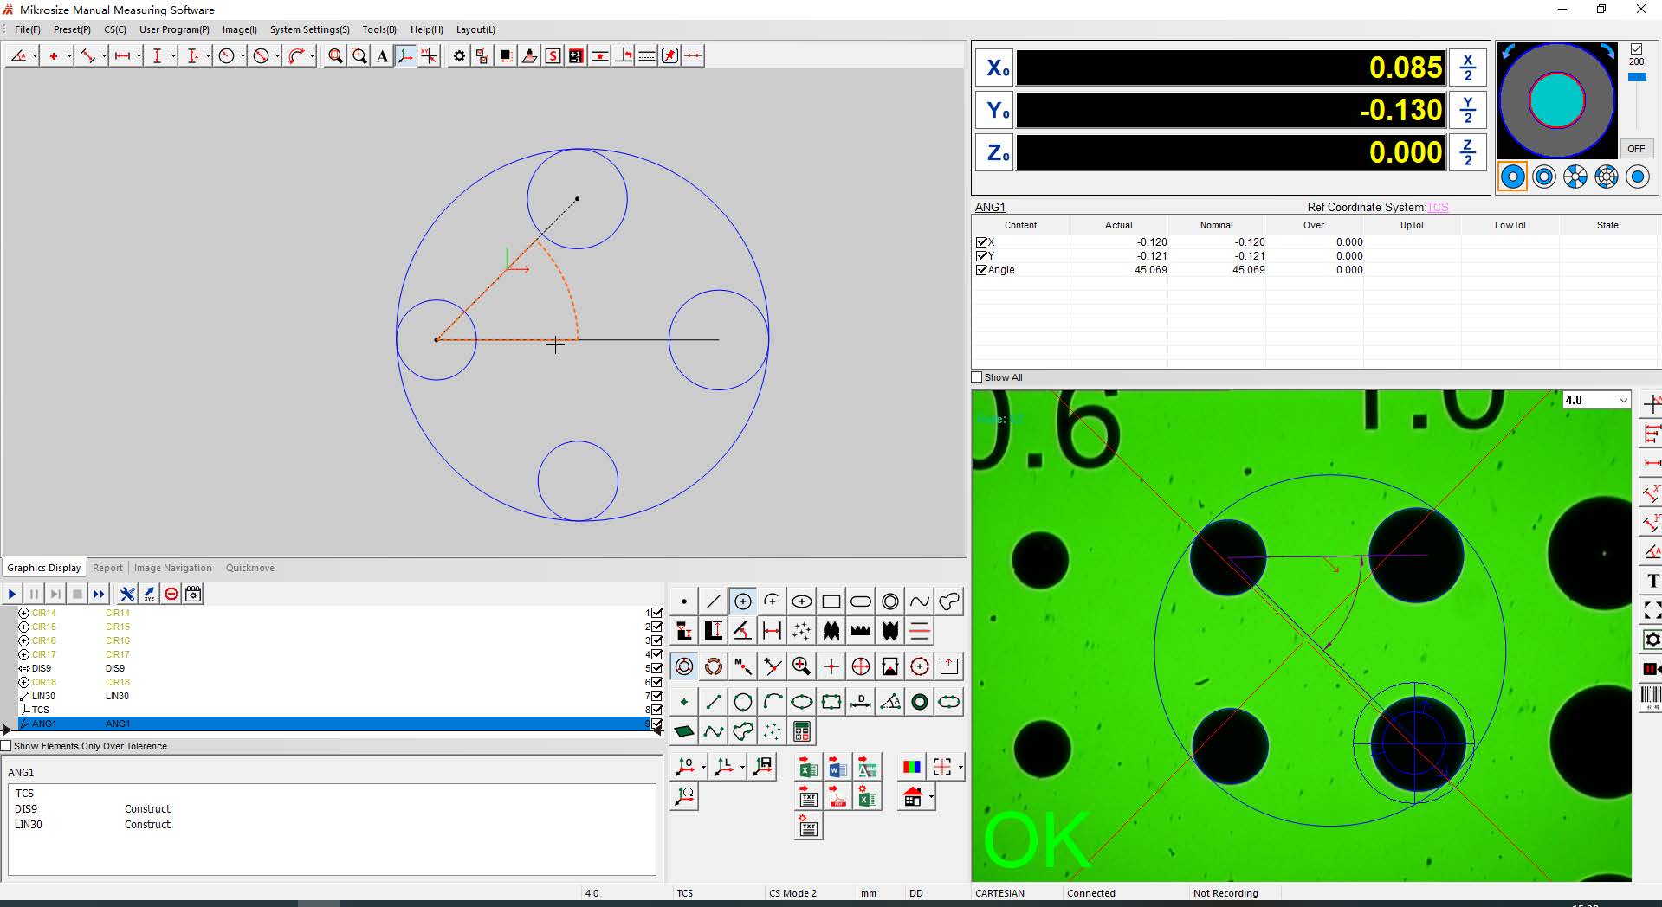1662x907 pixels.
Task: Click the PDF export icon
Action: click(x=837, y=796)
